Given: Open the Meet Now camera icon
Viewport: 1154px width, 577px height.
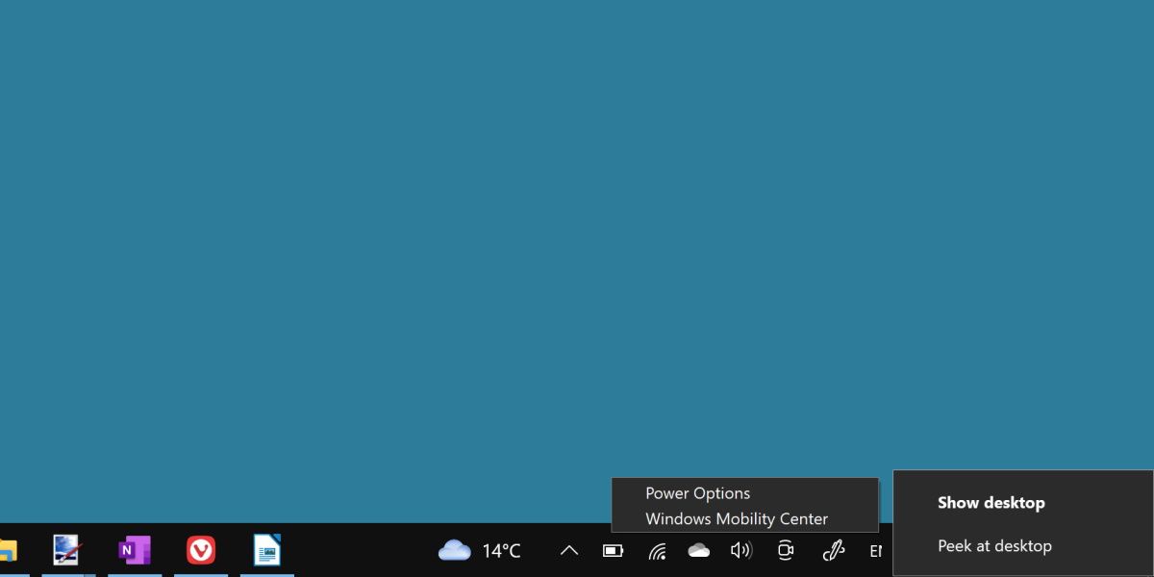Looking at the screenshot, I should click(x=786, y=551).
